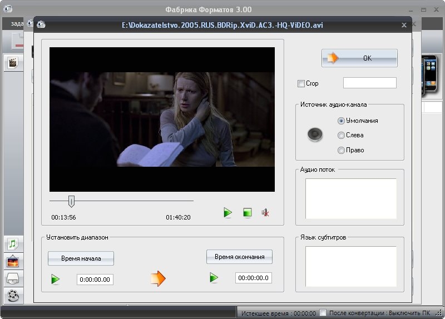Click the start time input field
The width and height of the screenshot is (445, 319).
[x=95, y=280]
